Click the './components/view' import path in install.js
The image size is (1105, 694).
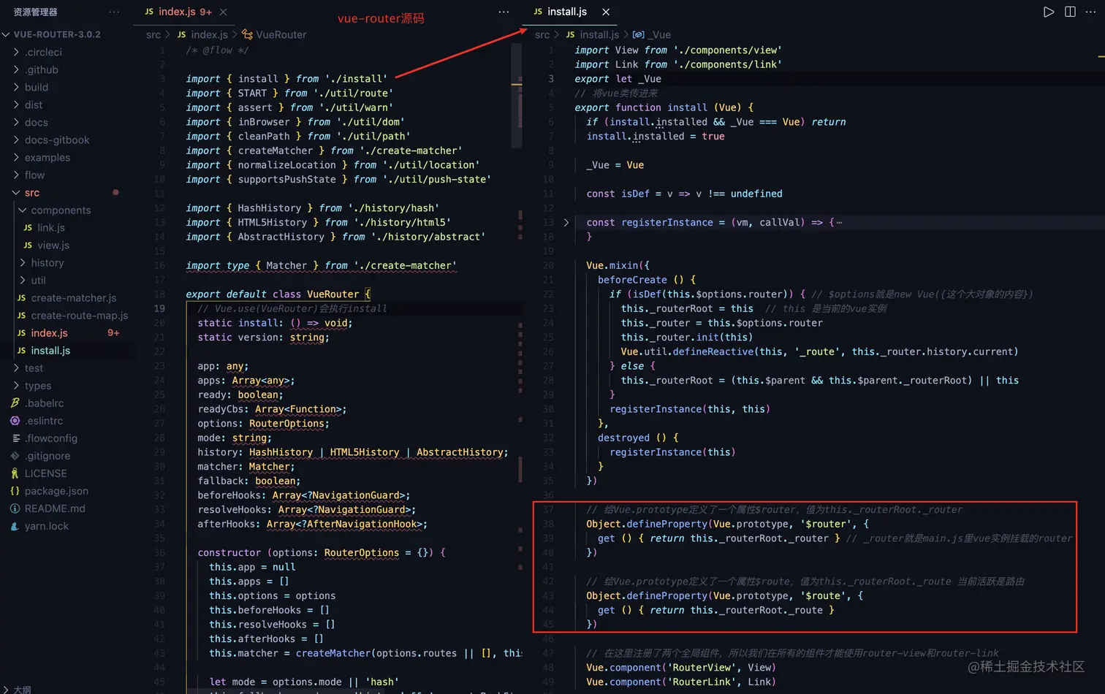tap(728, 50)
